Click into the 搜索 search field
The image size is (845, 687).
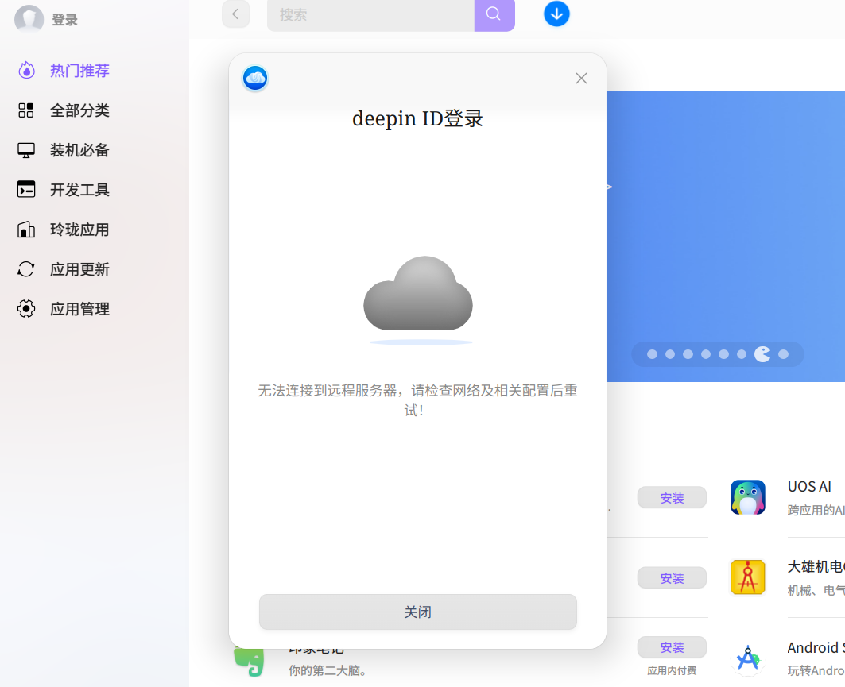[370, 14]
